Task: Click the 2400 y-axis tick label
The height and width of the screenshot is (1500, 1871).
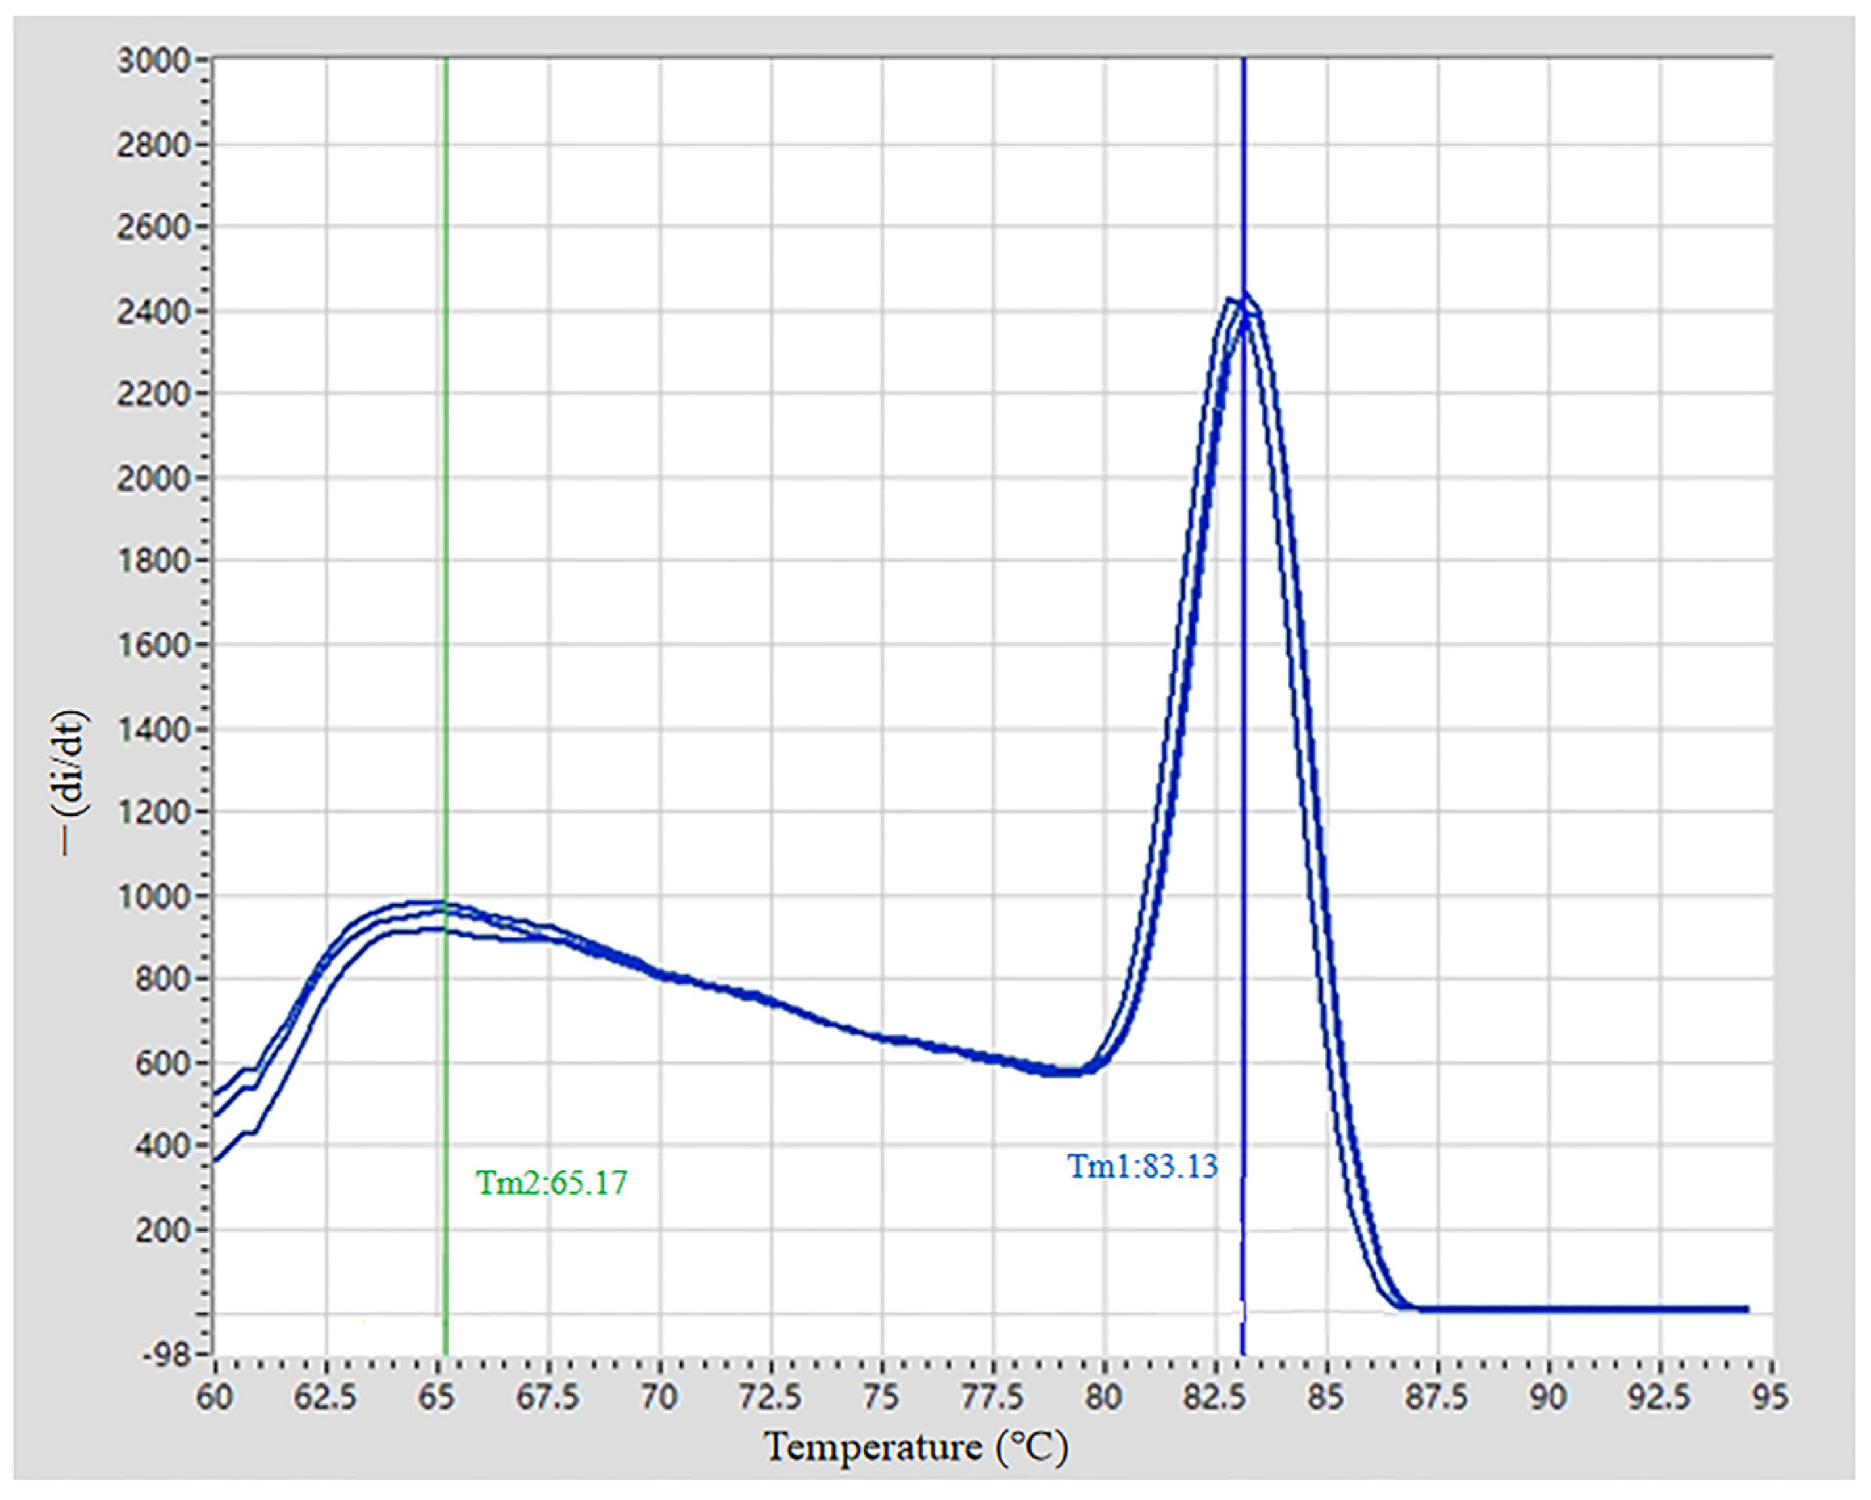Action: tap(153, 312)
